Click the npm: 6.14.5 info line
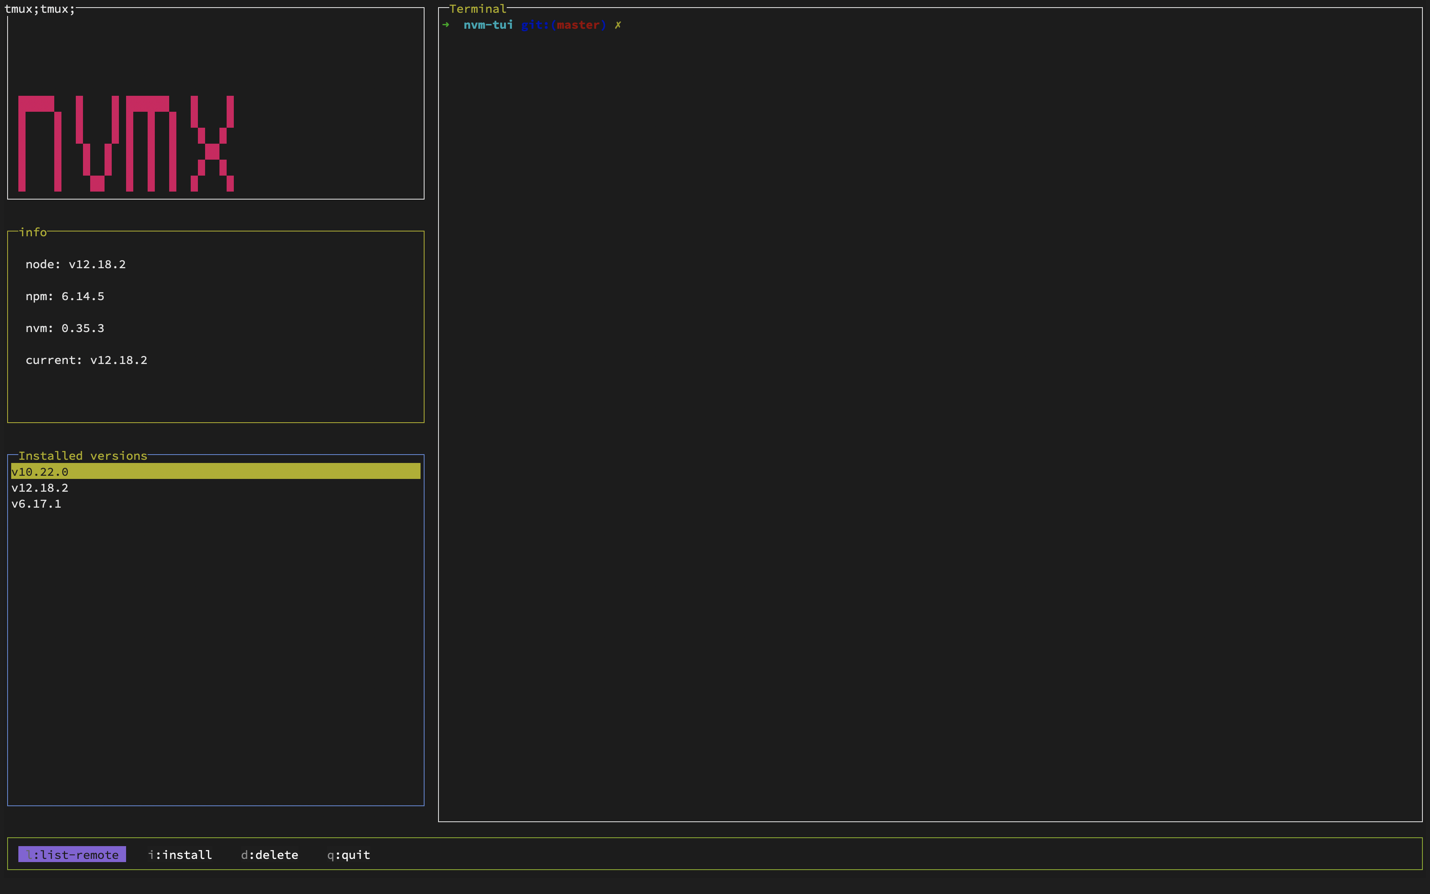Image resolution: width=1430 pixels, height=894 pixels. tap(65, 296)
